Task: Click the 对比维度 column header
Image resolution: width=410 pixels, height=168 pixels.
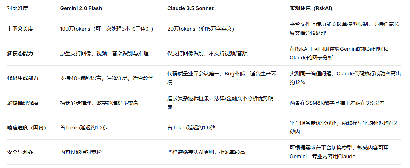Action: (17, 8)
